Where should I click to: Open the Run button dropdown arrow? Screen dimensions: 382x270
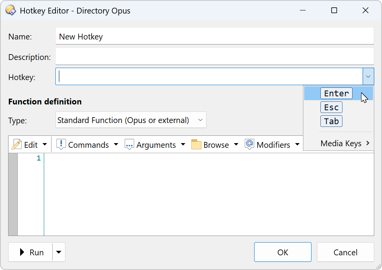tap(59, 252)
